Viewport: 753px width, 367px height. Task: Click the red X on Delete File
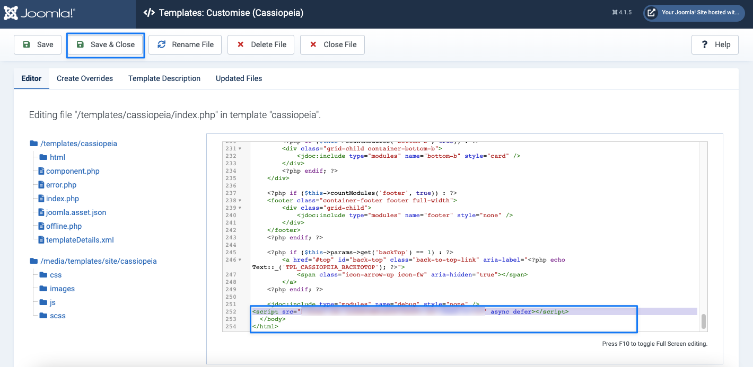[x=241, y=44]
